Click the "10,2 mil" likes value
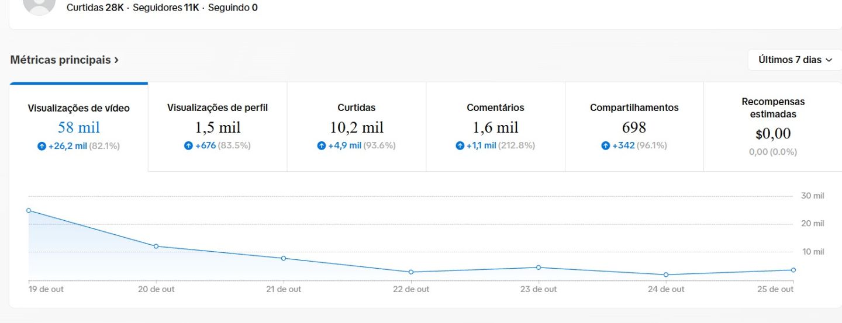 pos(357,127)
